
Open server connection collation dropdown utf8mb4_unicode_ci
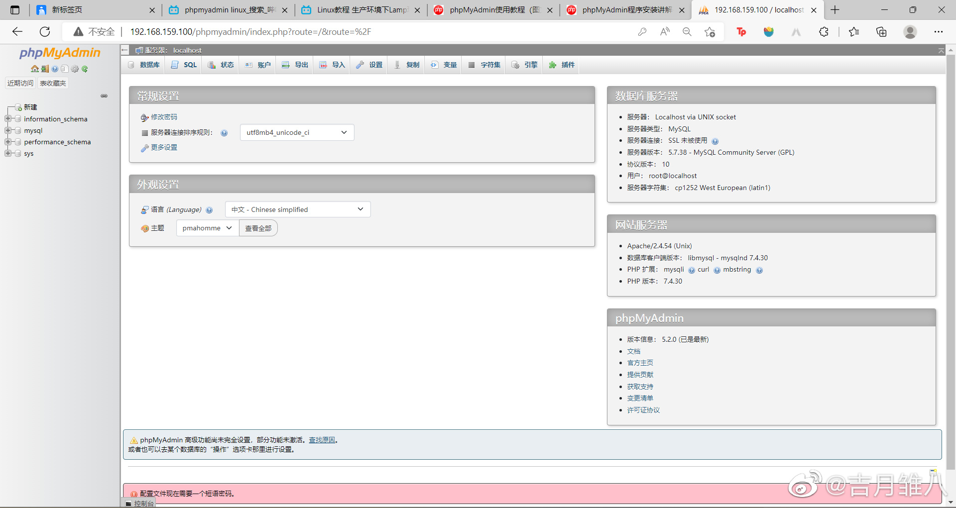pos(297,132)
